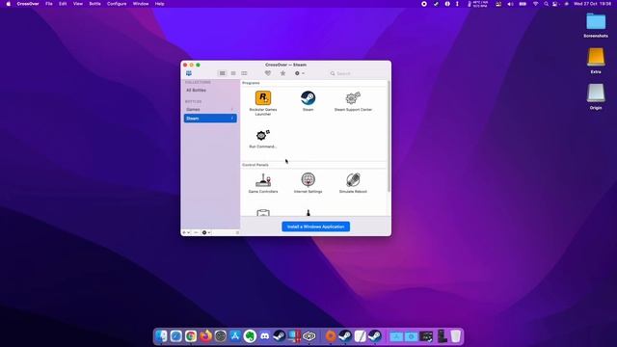617x347 pixels.
Task: Click the CrossOver home icon in toolbar
Action: click(x=189, y=73)
